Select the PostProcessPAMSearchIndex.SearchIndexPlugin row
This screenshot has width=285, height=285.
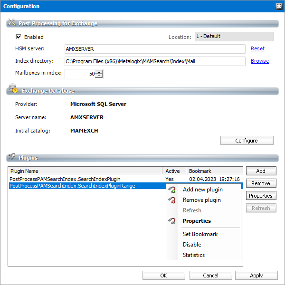(x=125, y=179)
